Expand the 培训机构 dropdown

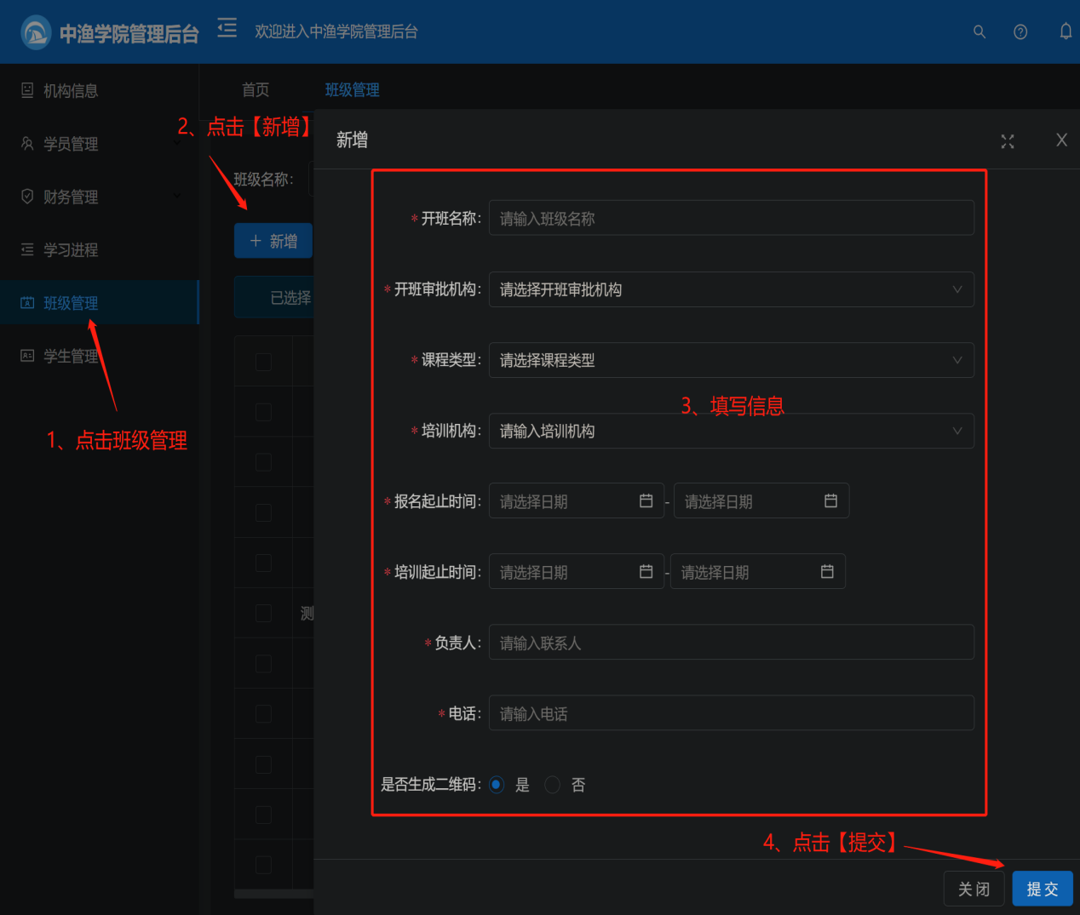957,431
